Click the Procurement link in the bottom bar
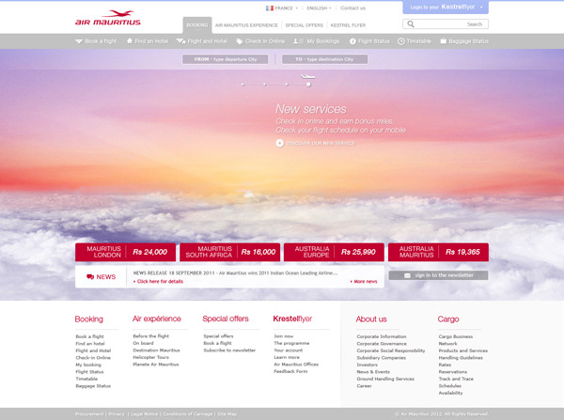 click(x=89, y=414)
